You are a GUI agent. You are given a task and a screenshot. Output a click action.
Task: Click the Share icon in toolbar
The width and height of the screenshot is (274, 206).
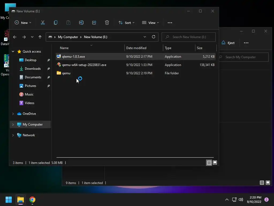pos(94,23)
